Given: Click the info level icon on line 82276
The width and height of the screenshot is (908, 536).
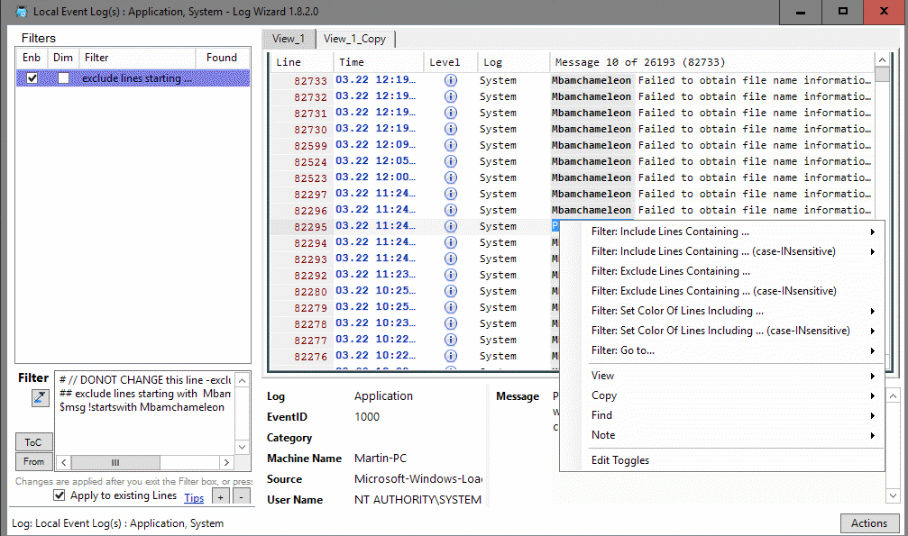Looking at the screenshot, I should tap(451, 356).
